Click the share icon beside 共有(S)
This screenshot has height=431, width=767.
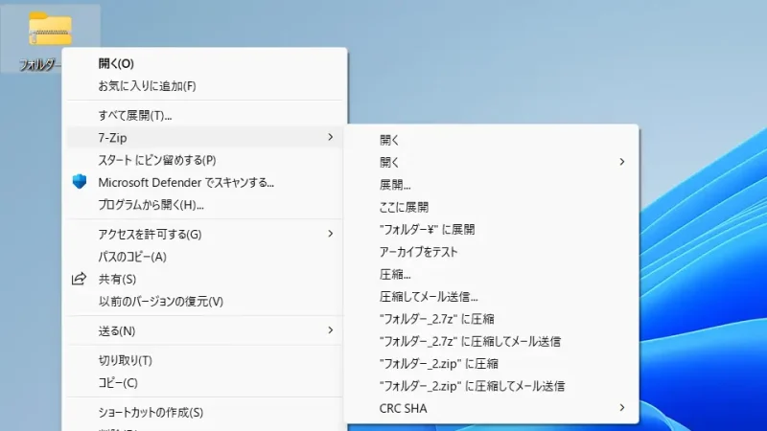click(80, 280)
